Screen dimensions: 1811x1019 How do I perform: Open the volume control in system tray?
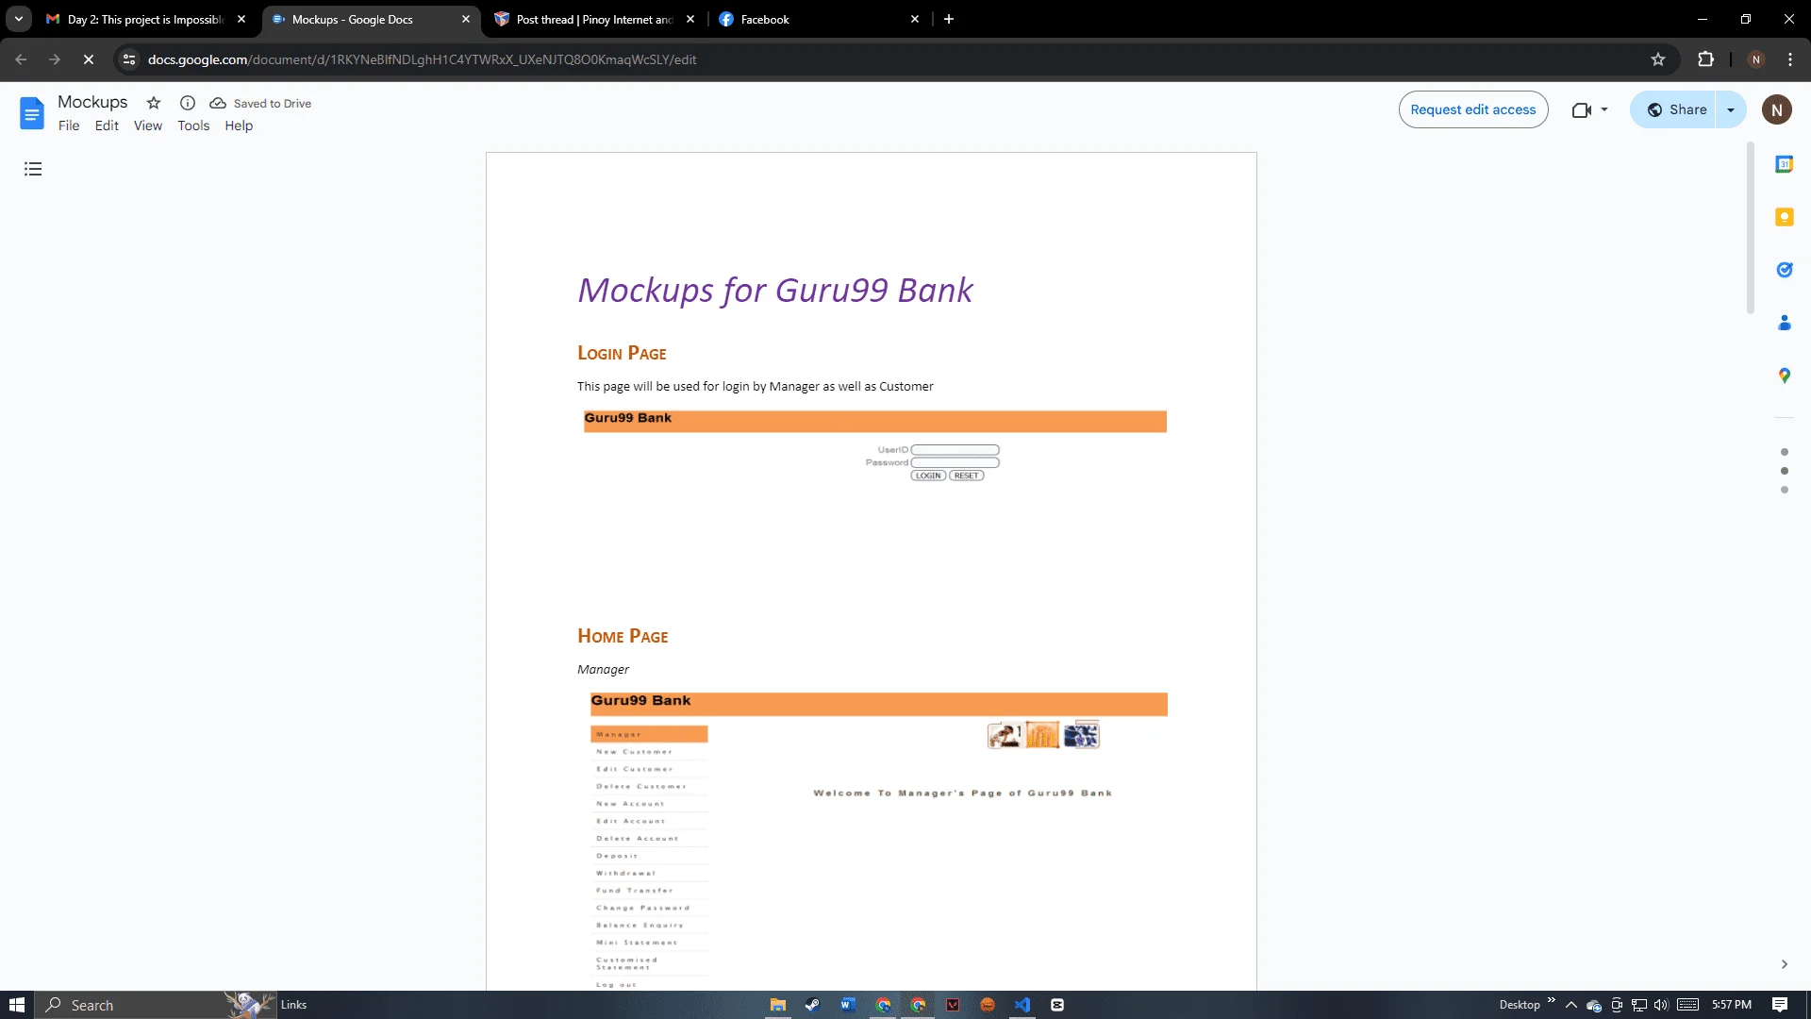[1661, 1005]
